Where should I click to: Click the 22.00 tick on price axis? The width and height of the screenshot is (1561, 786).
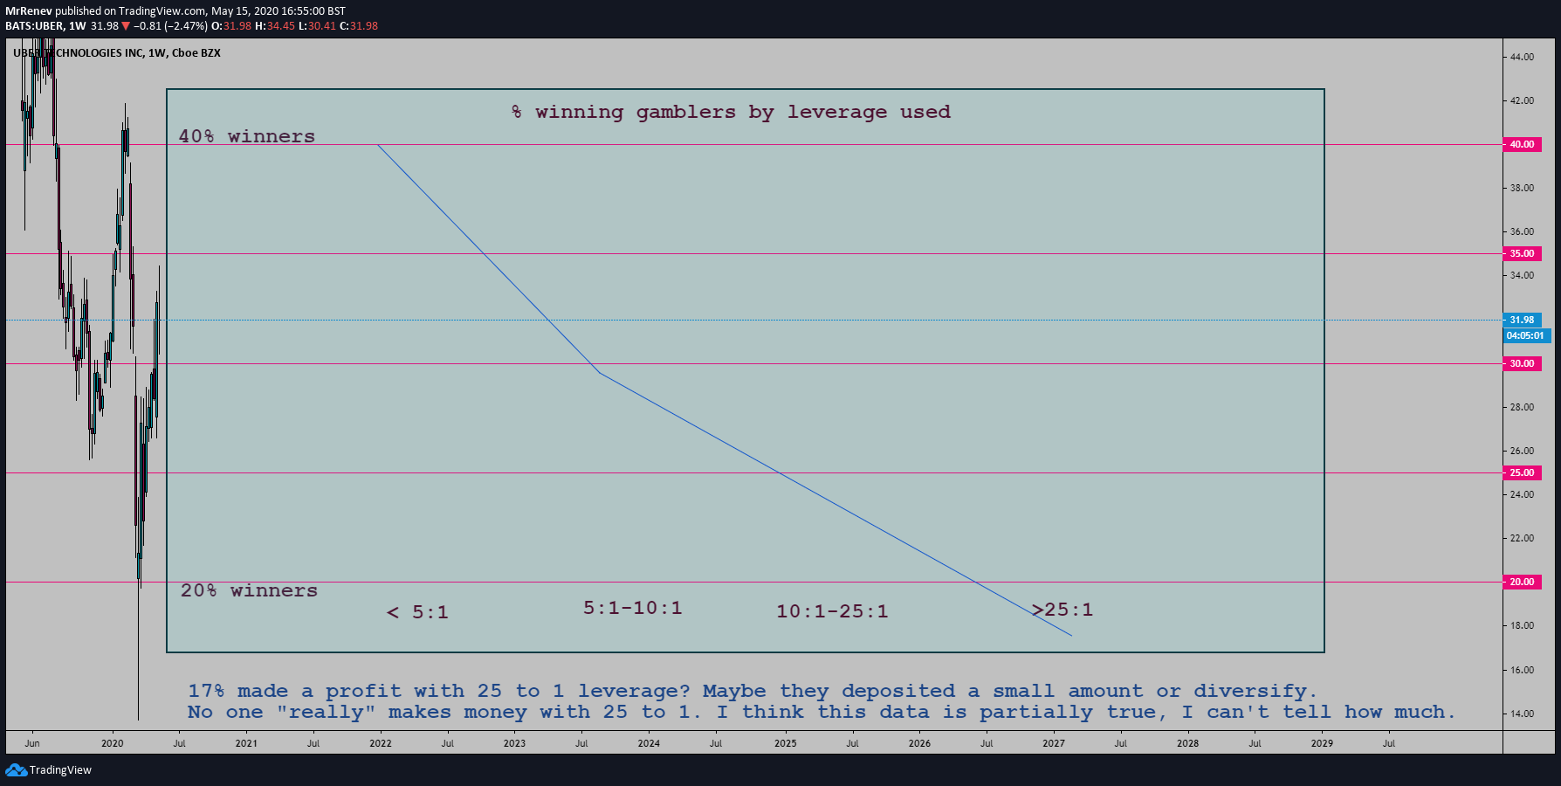coord(1522,538)
